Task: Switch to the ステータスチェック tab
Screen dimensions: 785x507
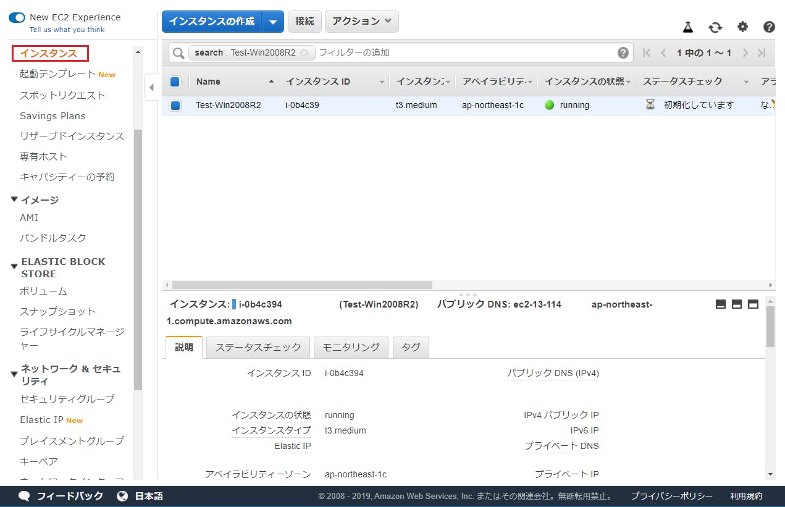Action: (x=258, y=347)
